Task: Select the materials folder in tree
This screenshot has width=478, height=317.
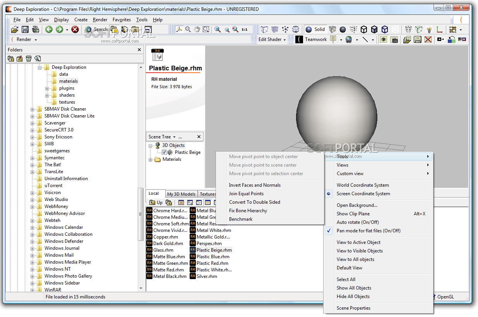Action: [69, 81]
